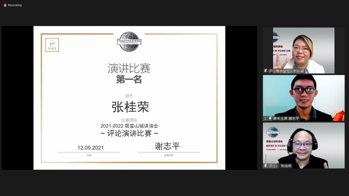Click the 比赛项目 label on the certificate
The image size is (349, 196).
(129, 120)
